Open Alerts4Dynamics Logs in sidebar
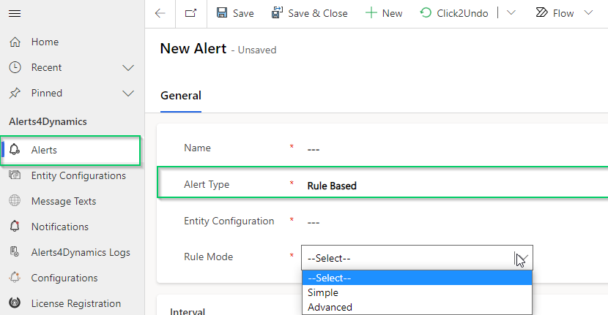The height and width of the screenshot is (315, 608). [81, 252]
